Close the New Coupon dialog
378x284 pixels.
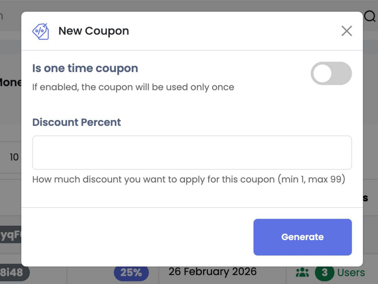point(347,31)
